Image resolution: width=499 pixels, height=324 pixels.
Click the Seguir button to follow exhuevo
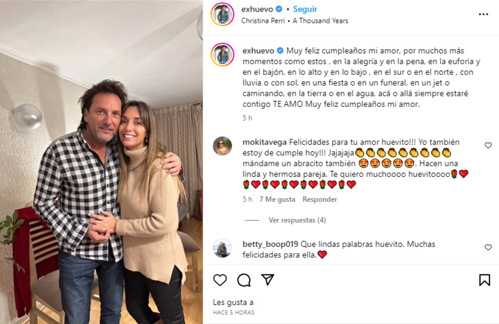pos(305,9)
